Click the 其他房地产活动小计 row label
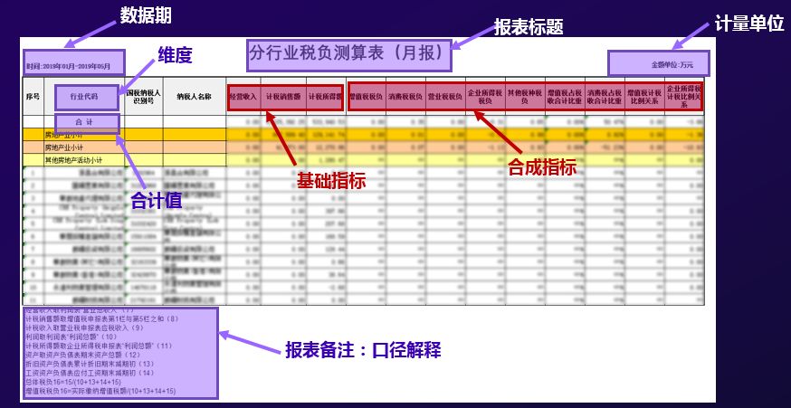This screenshot has height=408, width=791. point(78,159)
